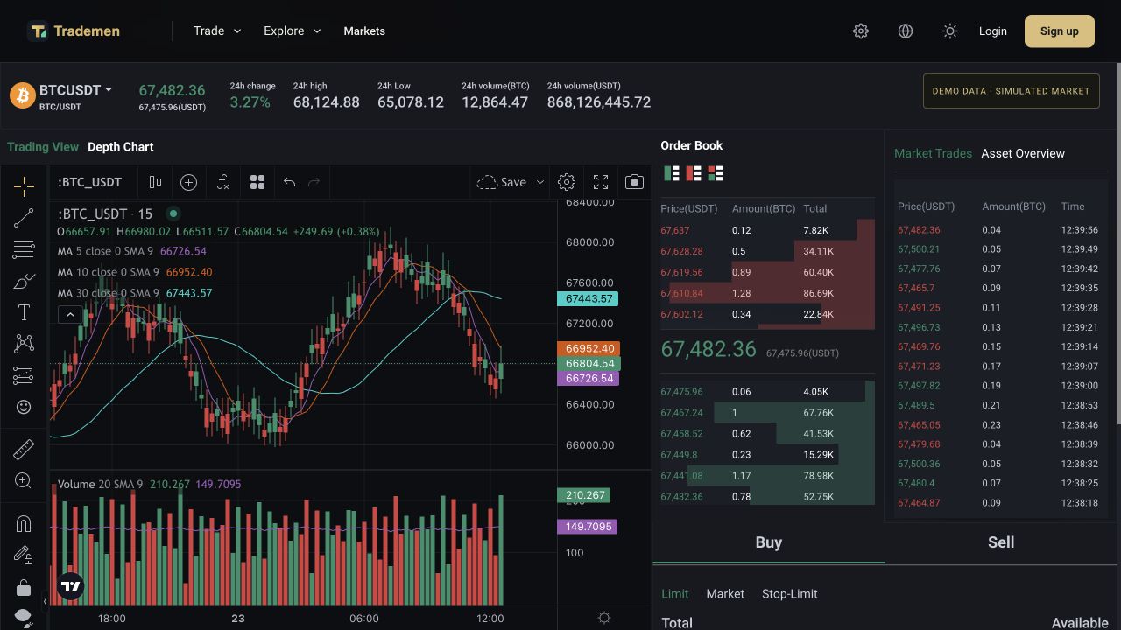Toggle the light/dark theme sun icon

[x=950, y=31]
